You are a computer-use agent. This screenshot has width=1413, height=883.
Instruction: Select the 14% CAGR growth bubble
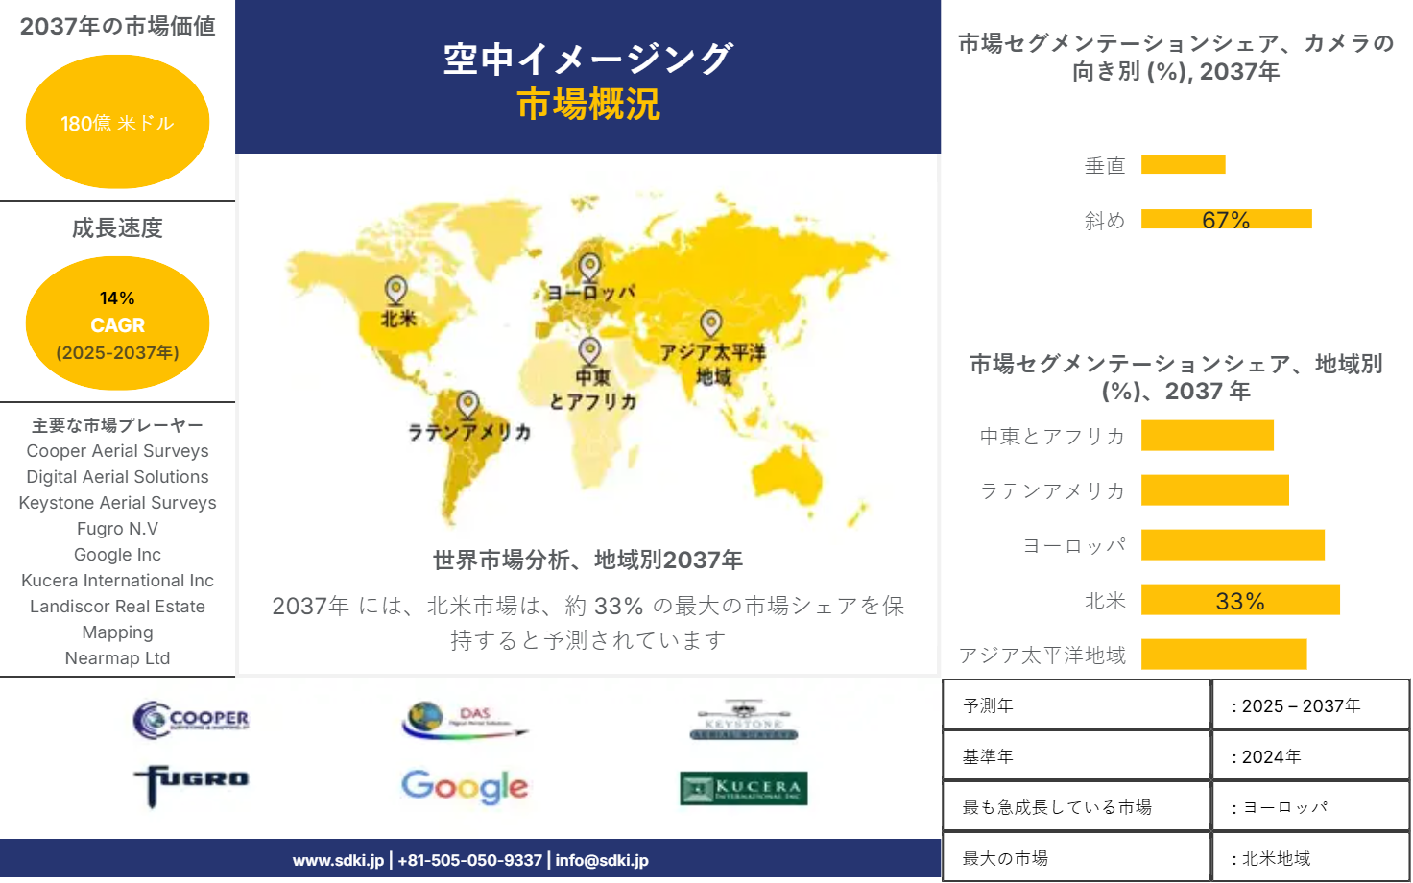point(117,323)
